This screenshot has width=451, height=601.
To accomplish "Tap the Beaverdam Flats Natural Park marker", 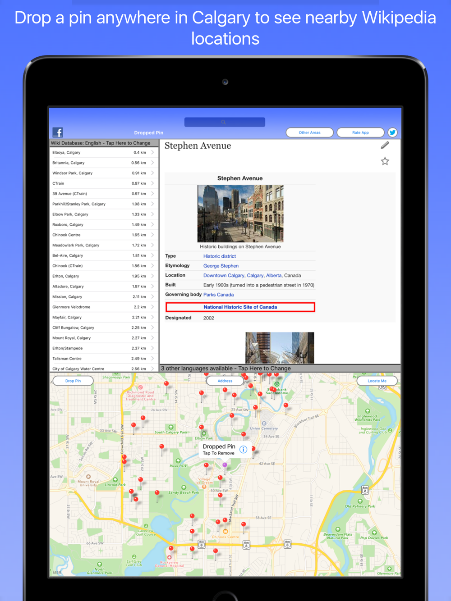I will pyautogui.click(x=338, y=529).
